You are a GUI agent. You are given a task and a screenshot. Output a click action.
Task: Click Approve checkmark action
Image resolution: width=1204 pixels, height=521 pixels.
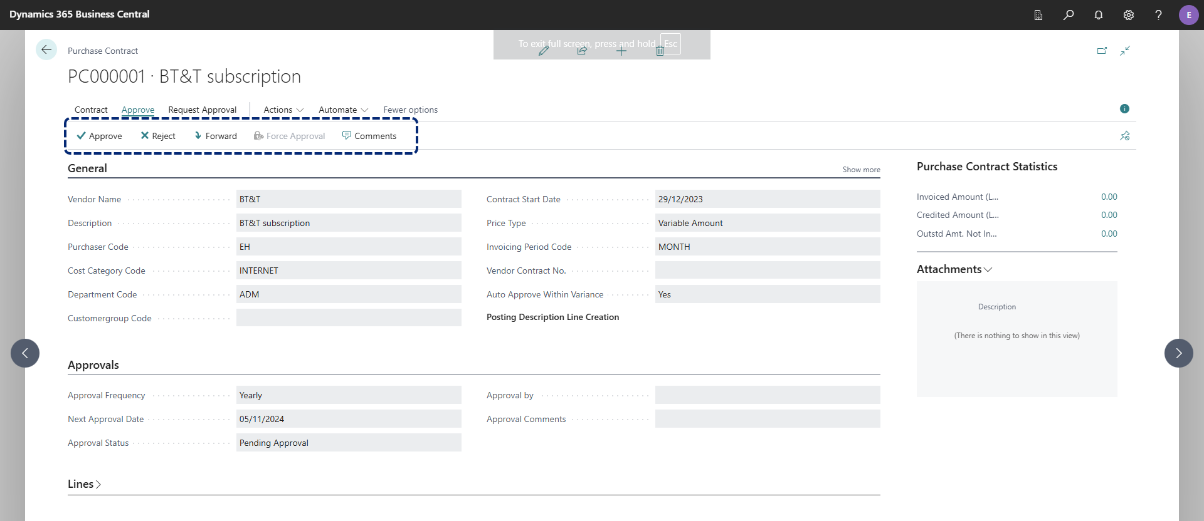tap(99, 136)
